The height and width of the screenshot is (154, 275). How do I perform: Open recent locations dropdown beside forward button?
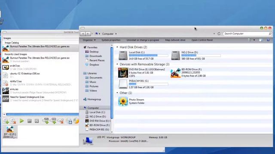pyautogui.click(x=92, y=34)
